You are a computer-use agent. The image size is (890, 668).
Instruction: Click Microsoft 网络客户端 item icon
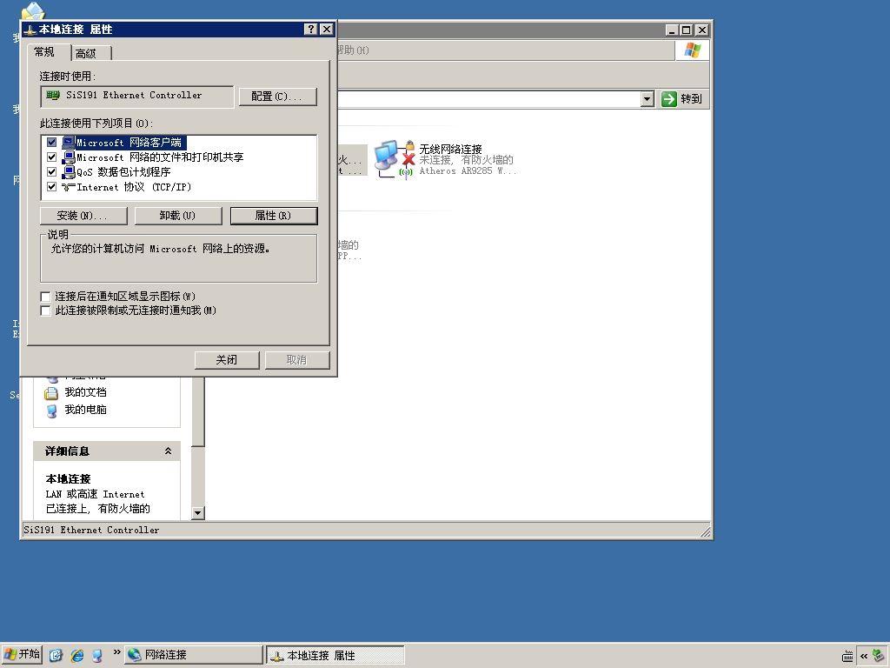tap(68, 142)
